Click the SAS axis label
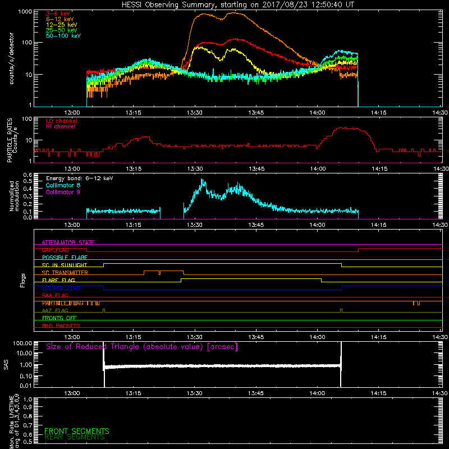This screenshot has width=449, height=449. click(x=6, y=365)
